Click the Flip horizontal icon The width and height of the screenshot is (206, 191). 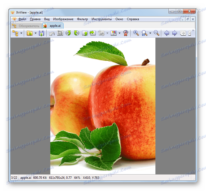tap(93, 33)
